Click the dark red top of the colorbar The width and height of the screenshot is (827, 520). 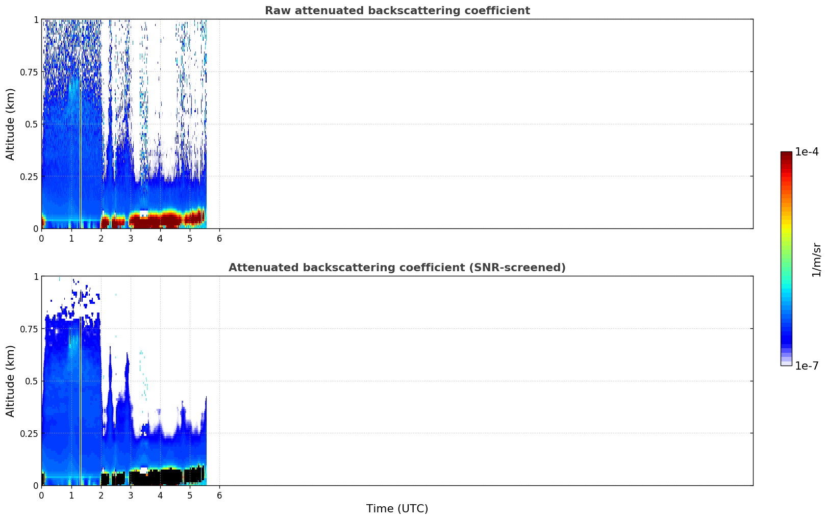[786, 157]
